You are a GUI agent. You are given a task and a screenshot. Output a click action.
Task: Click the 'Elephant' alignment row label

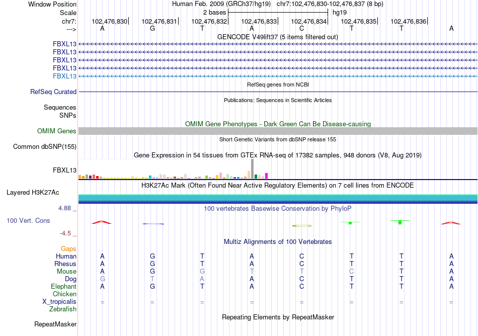click(x=63, y=286)
